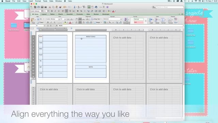Select the WEEKLY GOALS header cell
Image resolution: width=218 pixels, height=123 pixels.
tap(91, 37)
